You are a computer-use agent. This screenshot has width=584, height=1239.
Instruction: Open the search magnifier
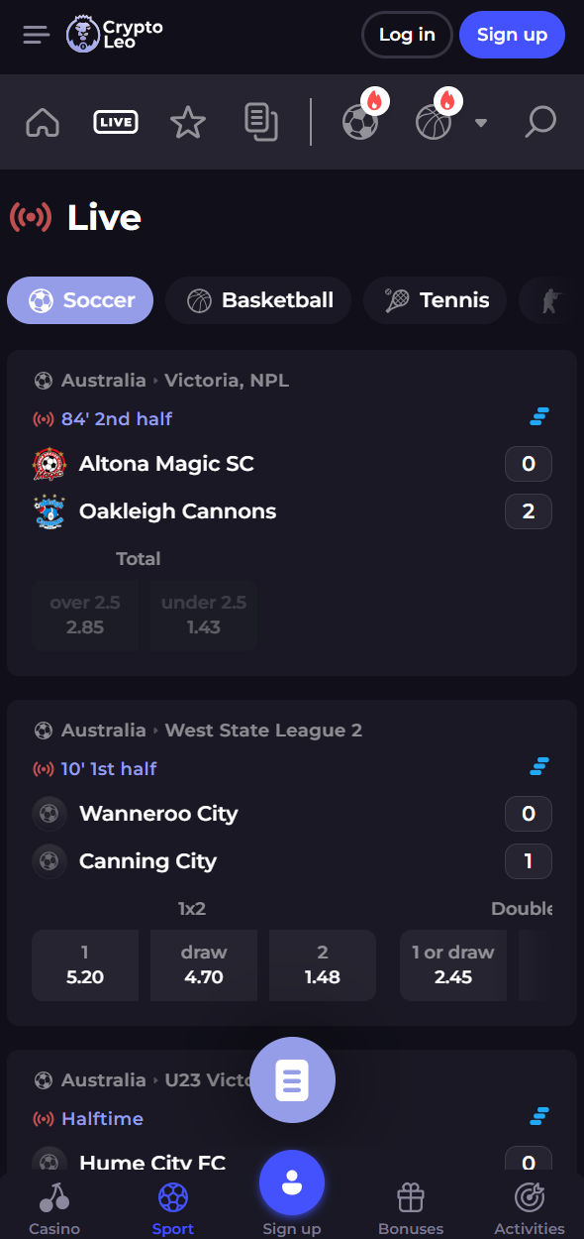coord(540,123)
